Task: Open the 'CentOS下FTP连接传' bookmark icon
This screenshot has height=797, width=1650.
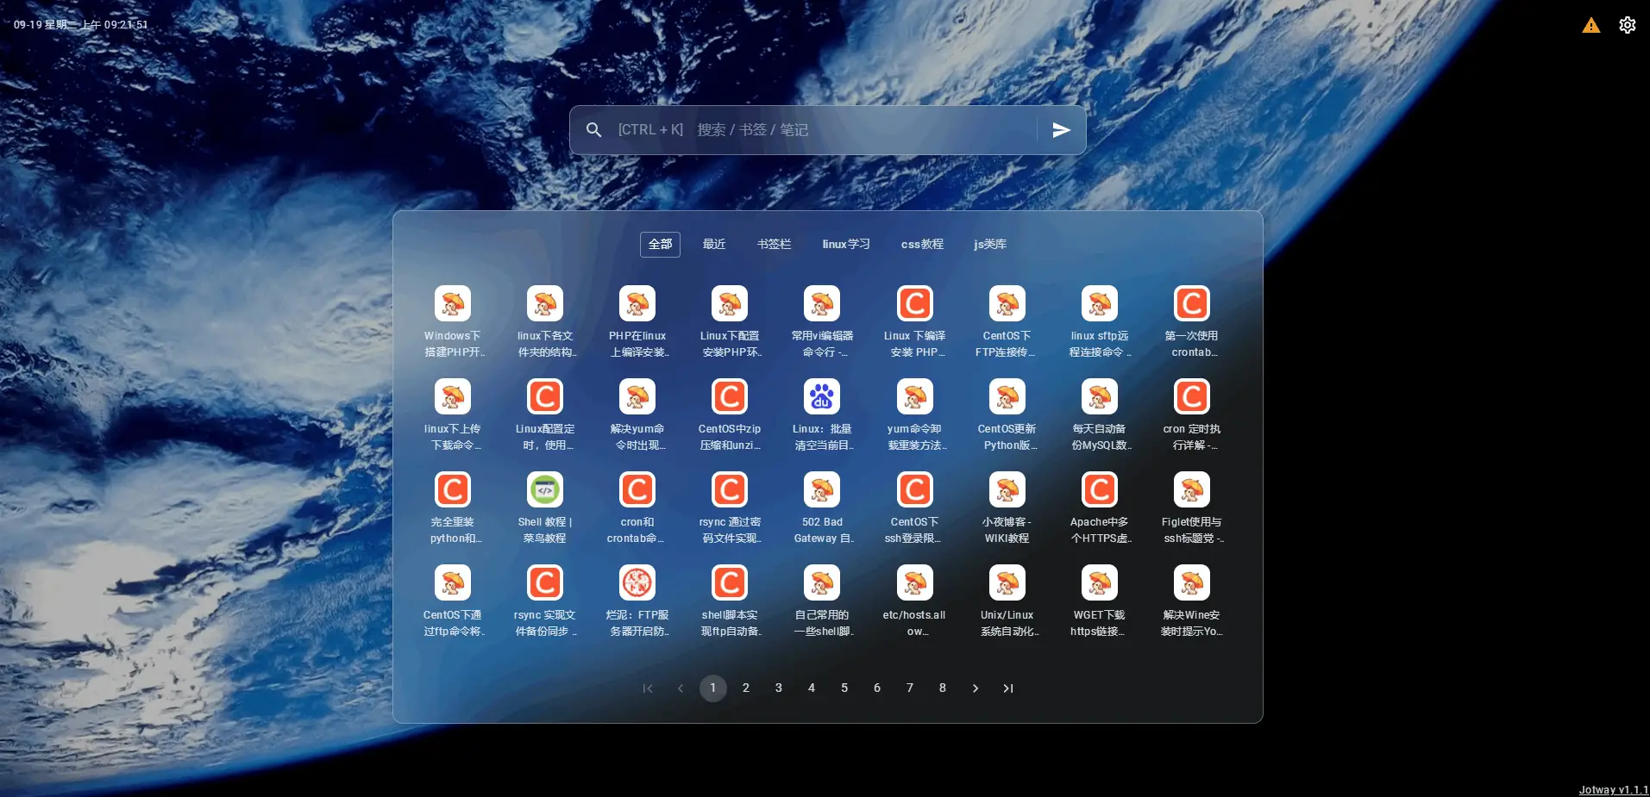Action: 1007,303
